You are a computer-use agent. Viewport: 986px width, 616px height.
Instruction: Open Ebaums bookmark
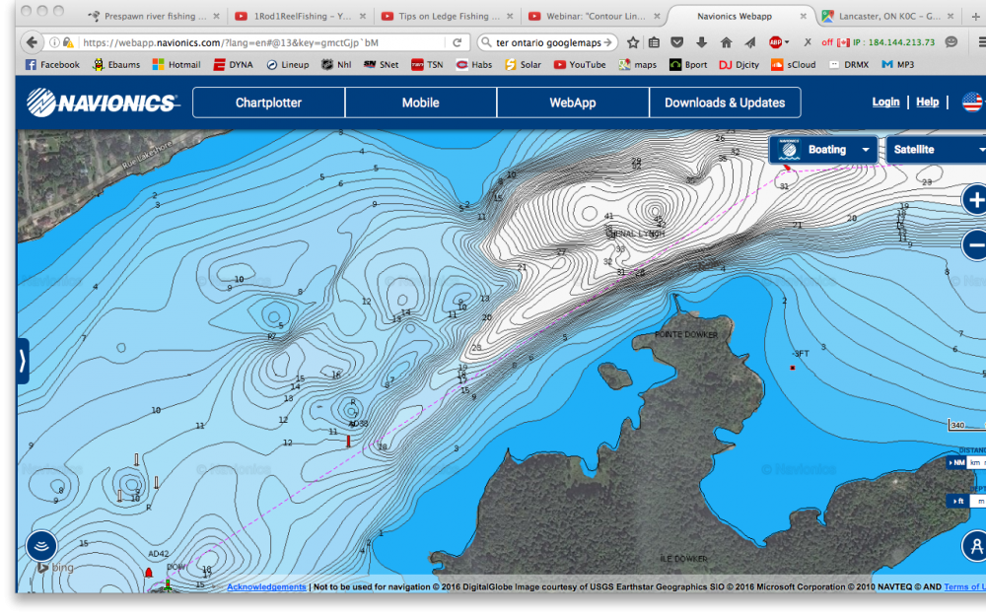tap(116, 64)
